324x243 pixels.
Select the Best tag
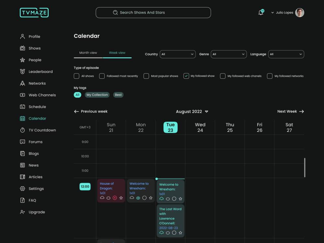[118, 95]
